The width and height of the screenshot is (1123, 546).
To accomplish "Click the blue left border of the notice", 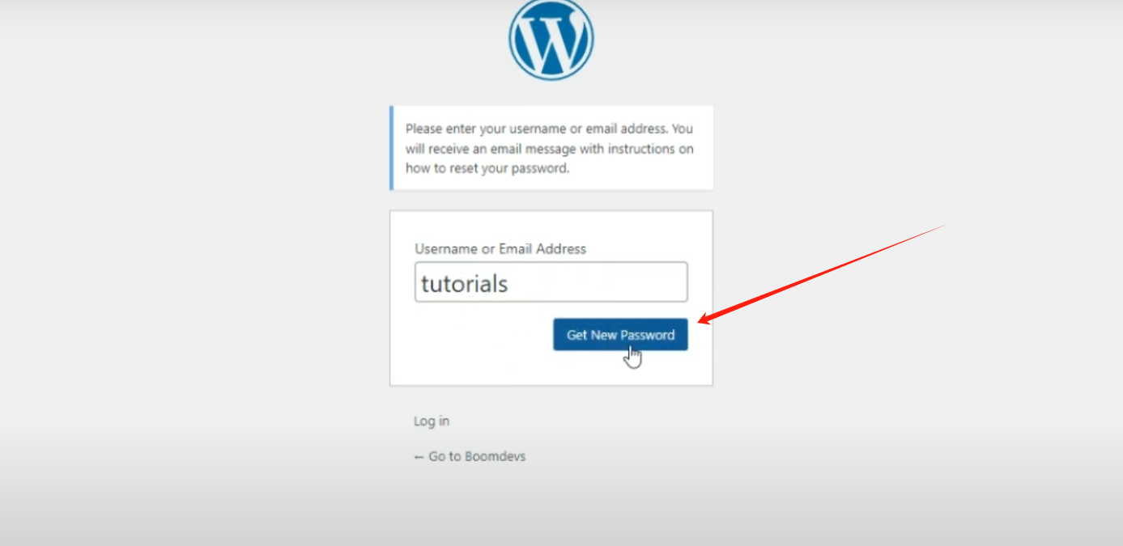I will coord(391,148).
